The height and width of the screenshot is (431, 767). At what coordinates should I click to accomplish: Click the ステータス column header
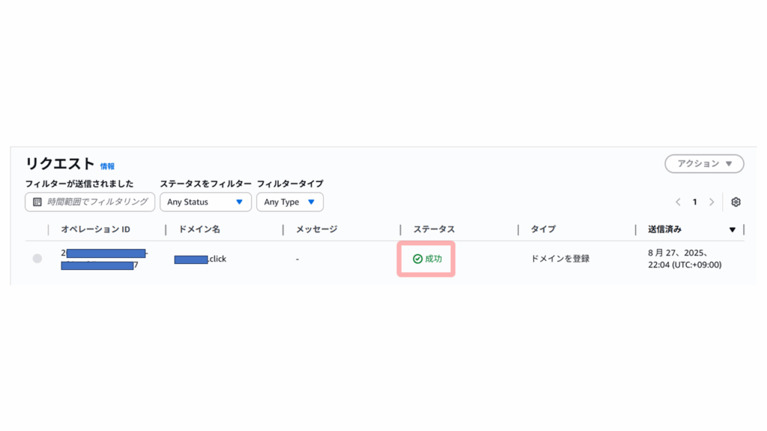(434, 229)
